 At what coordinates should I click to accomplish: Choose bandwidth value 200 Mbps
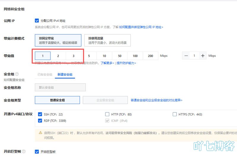pyautogui.click(x=150, y=56)
